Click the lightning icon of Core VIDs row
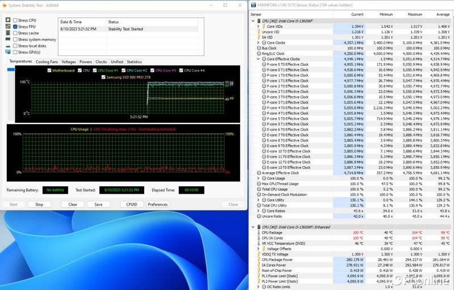The width and height of the screenshot is (454, 290). pos(264,26)
